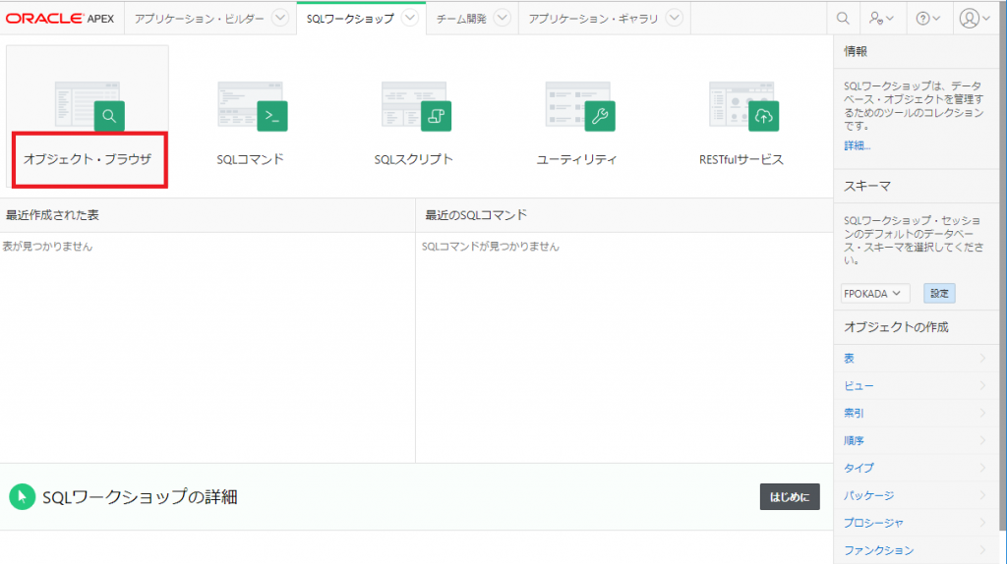Click SQLワークショップの詳細 heading text
The width and height of the screenshot is (1007, 564).
140,496
